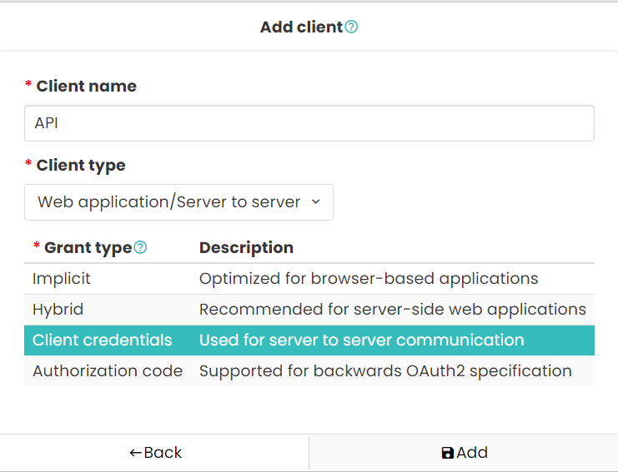This screenshot has width=618, height=472.
Task: Open the help icon beside Add client
Action: coord(351,27)
